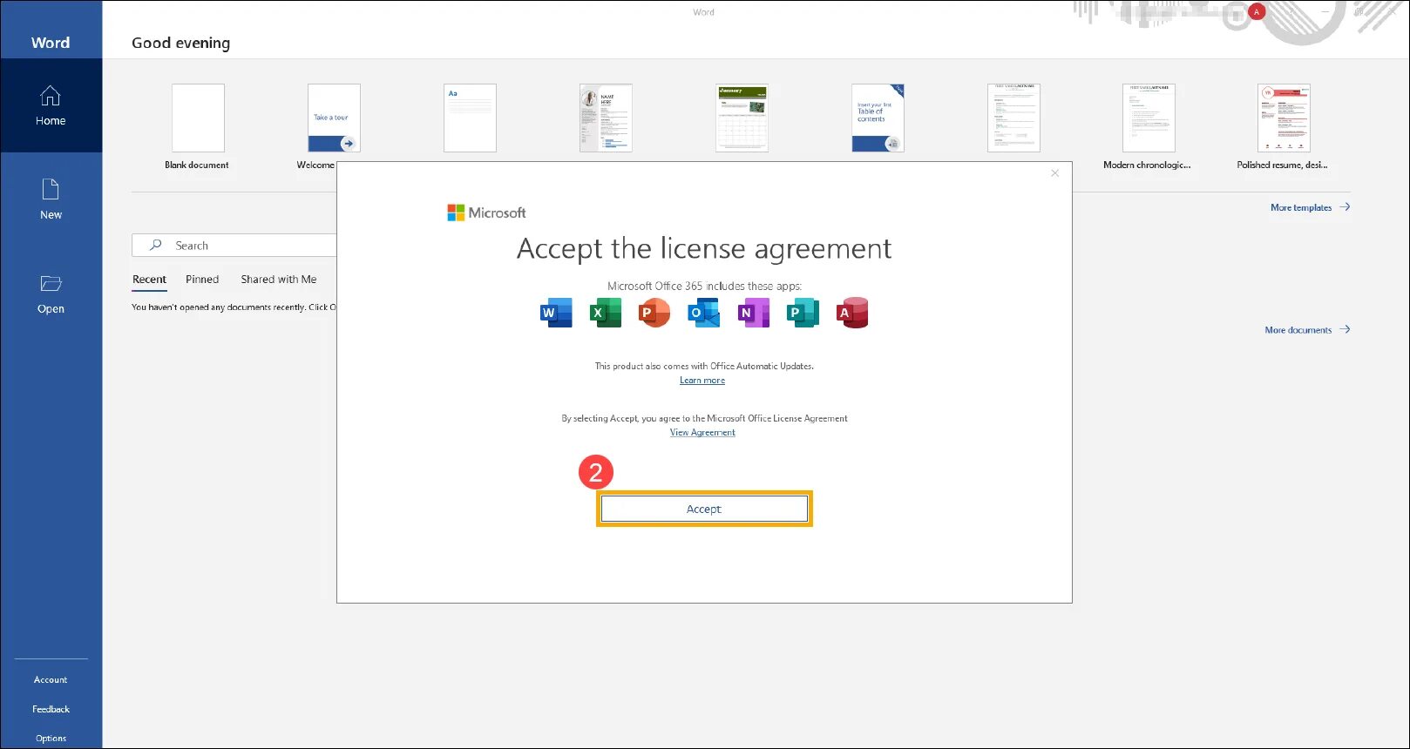
Task: Click the Word title in sidebar
Action: [51, 43]
